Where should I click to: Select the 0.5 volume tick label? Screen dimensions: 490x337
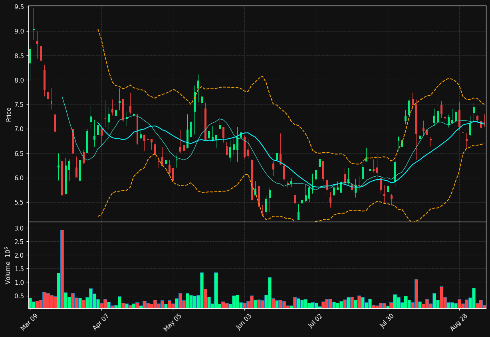click(x=20, y=296)
